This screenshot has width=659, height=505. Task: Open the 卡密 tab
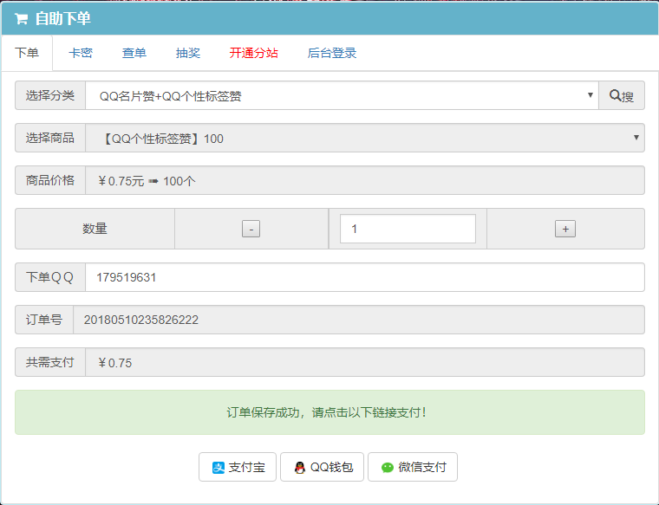coord(81,53)
